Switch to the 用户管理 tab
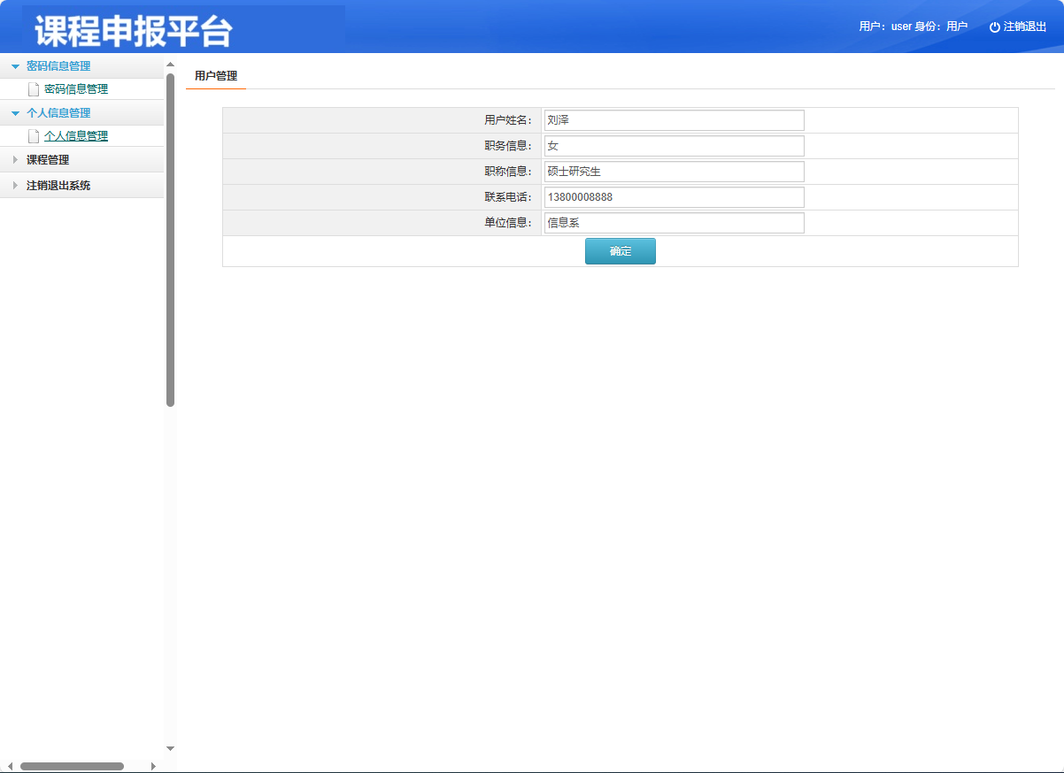Screen dimensions: 1064x773 (215, 76)
